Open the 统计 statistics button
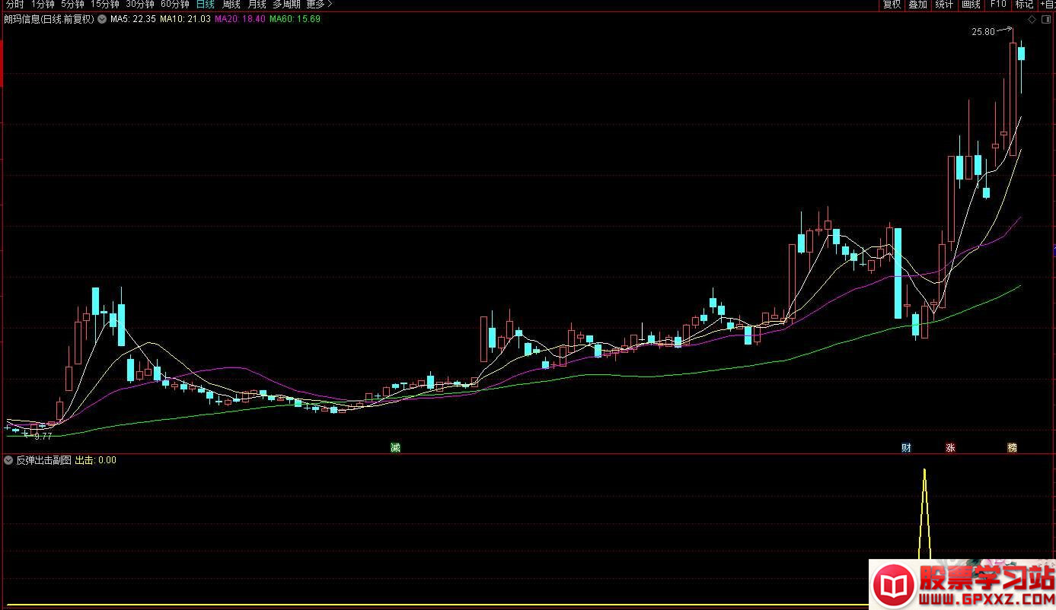The image size is (1056, 610). click(944, 5)
